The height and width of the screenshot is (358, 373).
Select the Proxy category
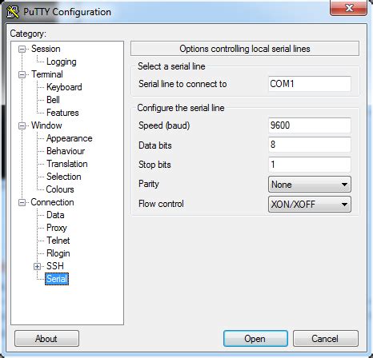(57, 228)
